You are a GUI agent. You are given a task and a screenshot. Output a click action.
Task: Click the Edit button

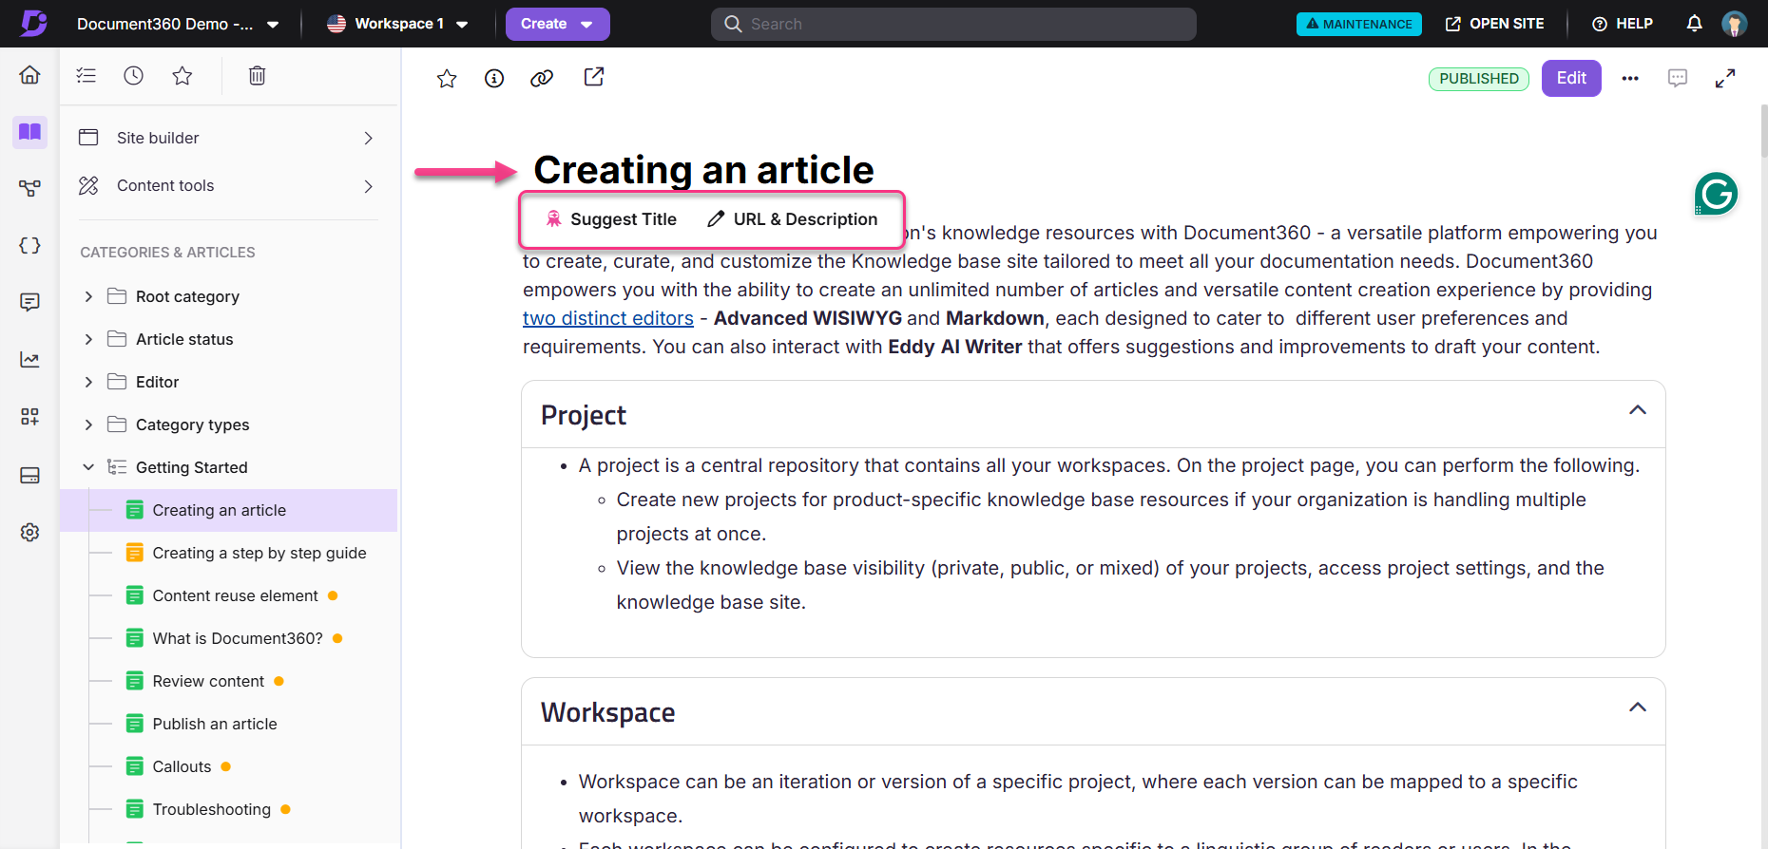coord(1571,78)
